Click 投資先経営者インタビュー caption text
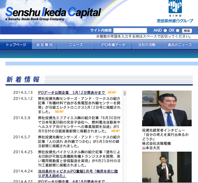The height and width of the screenshot is (183, 198). (x=163, y=130)
